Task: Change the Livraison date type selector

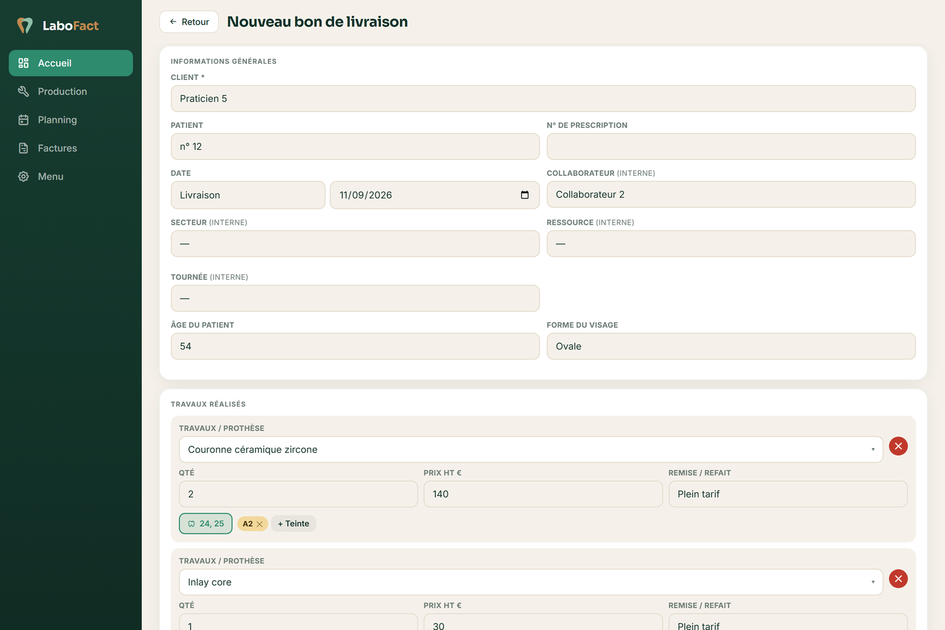Action: click(248, 195)
